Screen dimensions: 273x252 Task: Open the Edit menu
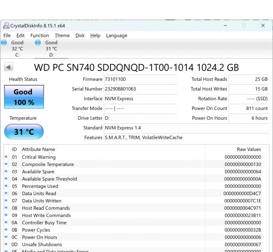click(x=20, y=35)
